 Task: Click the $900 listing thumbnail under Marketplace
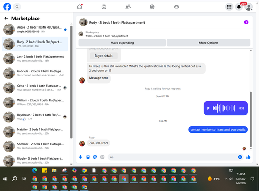pyautogui.click(x=81, y=34)
